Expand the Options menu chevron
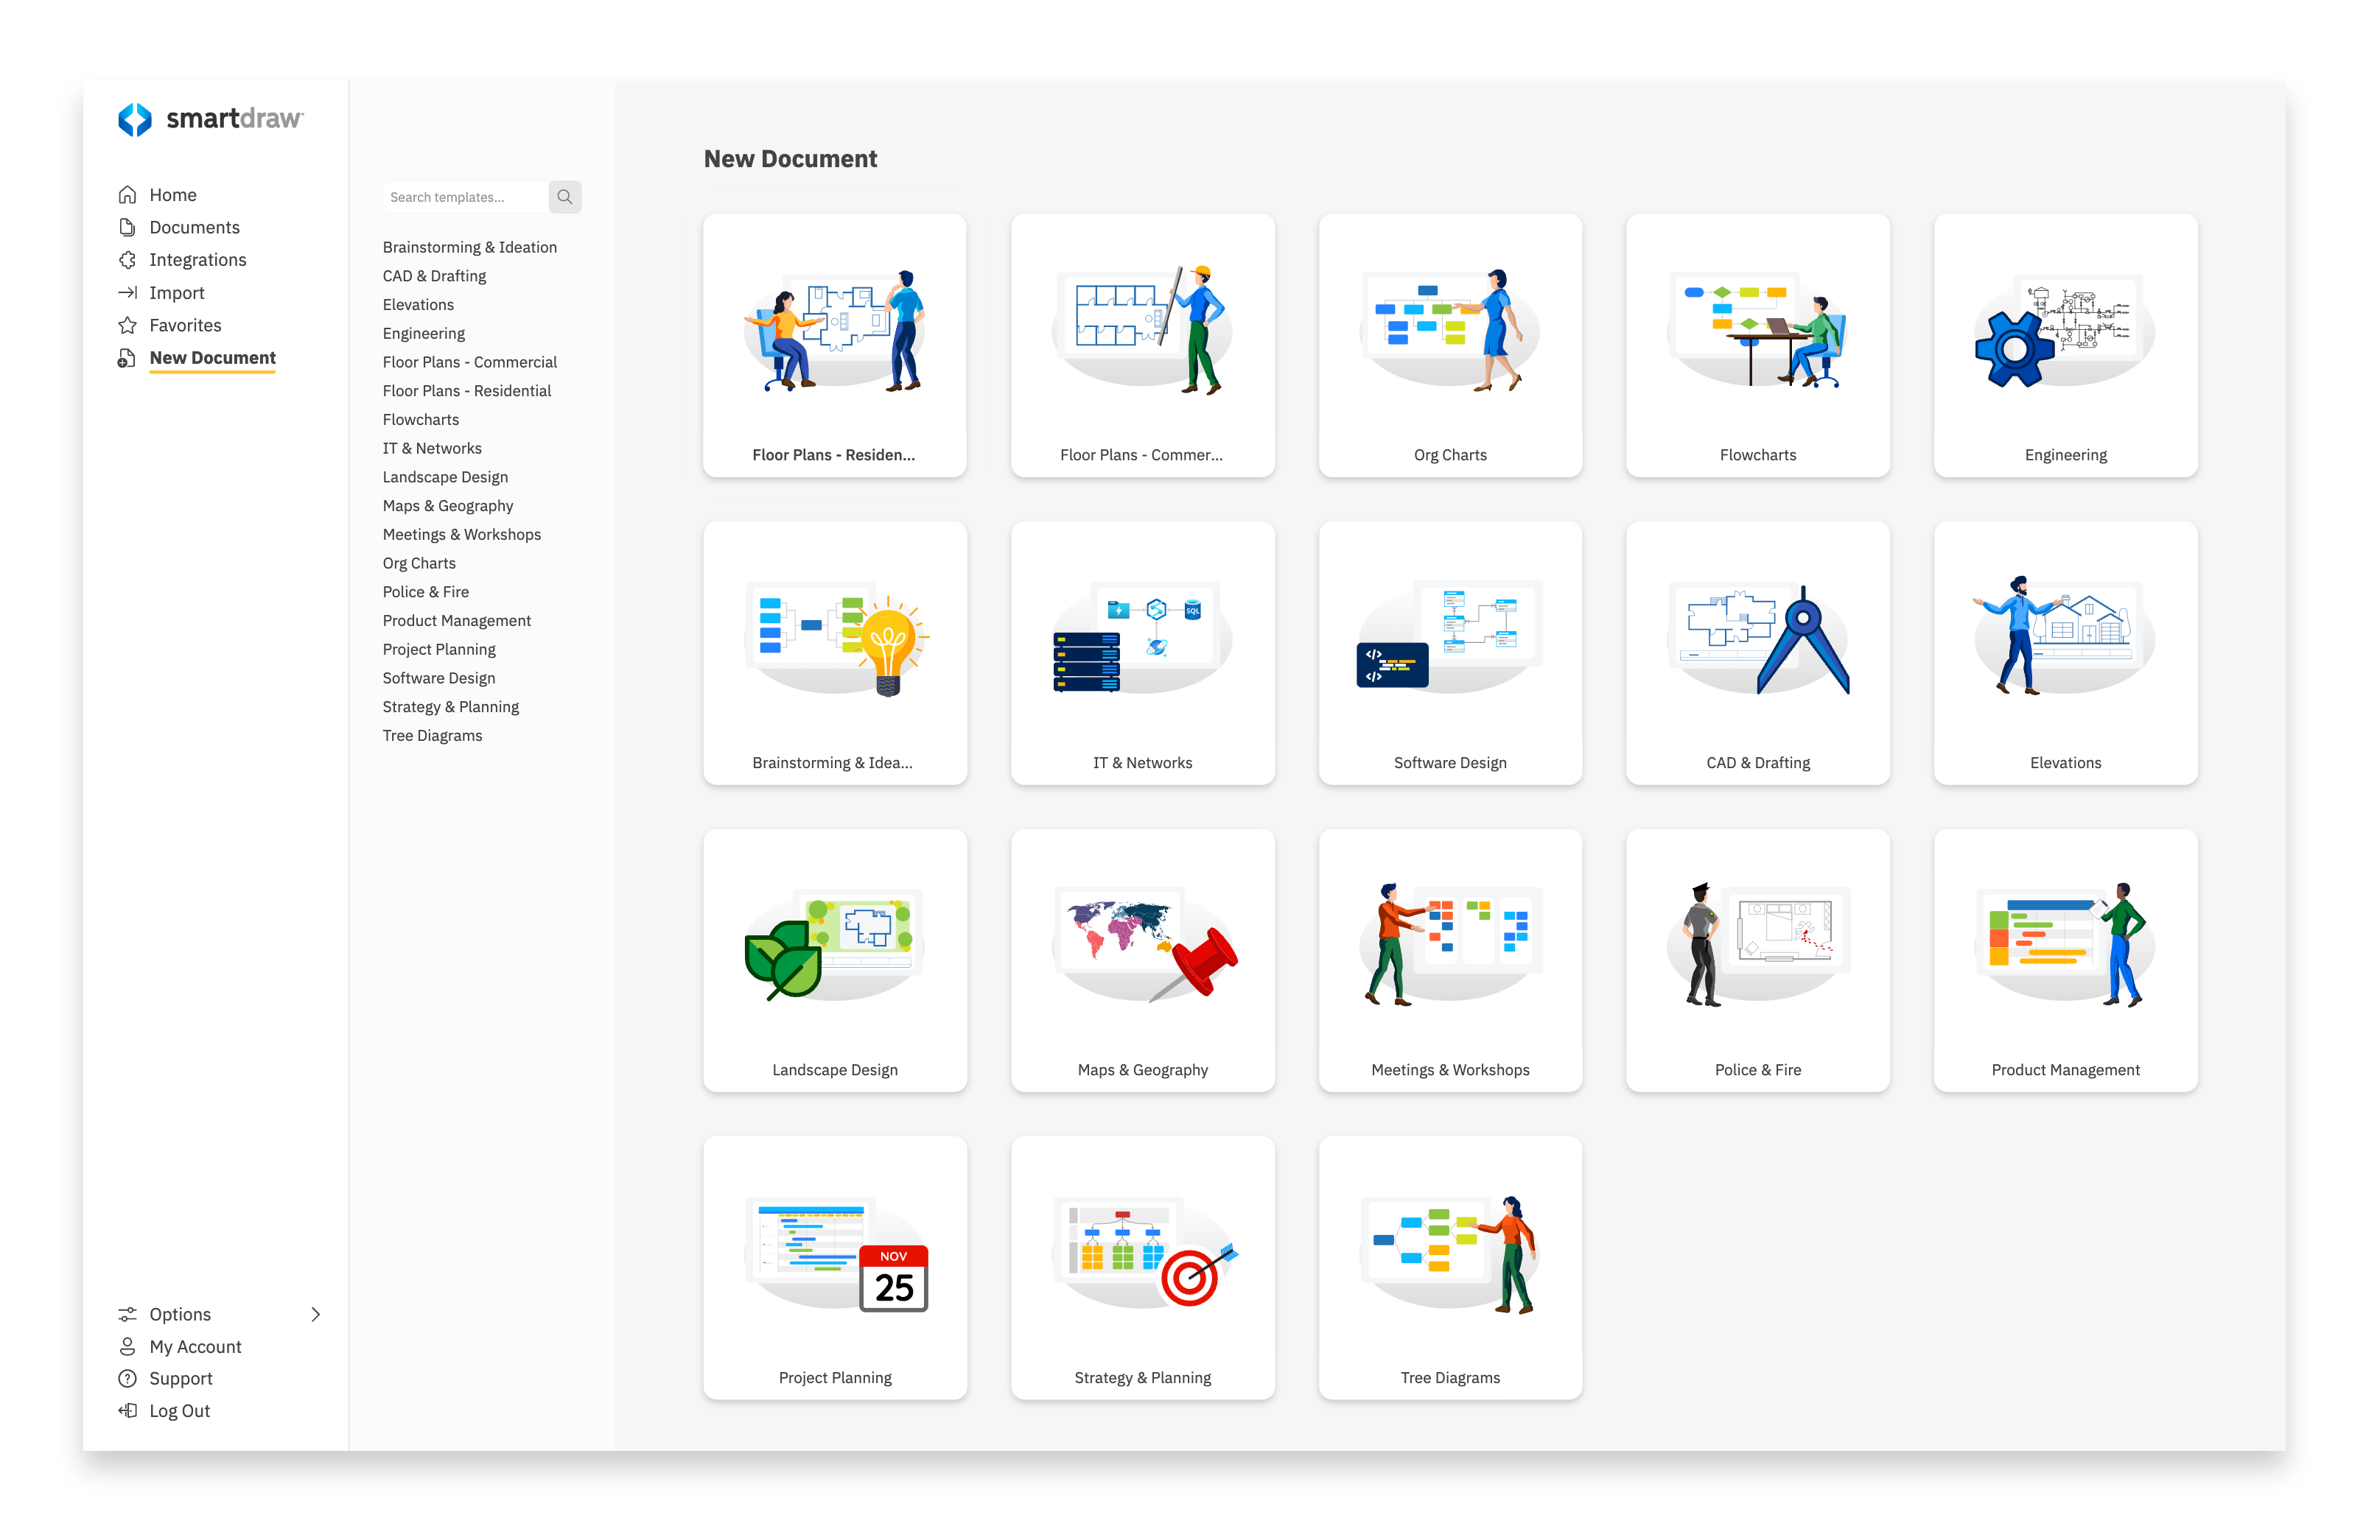The height and width of the screenshot is (1540, 2380). point(317,1314)
